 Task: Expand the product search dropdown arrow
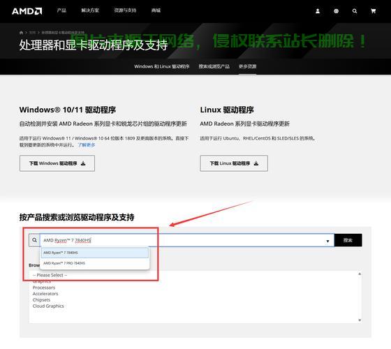pos(327,241)
